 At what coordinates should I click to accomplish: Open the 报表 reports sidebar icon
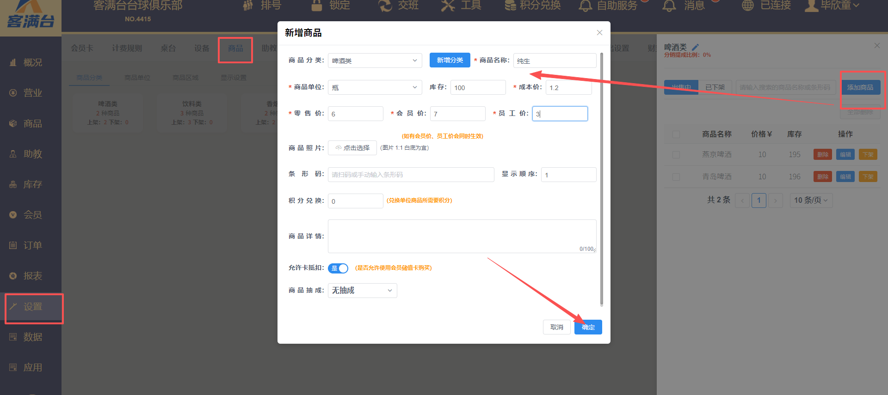point(13,276)
